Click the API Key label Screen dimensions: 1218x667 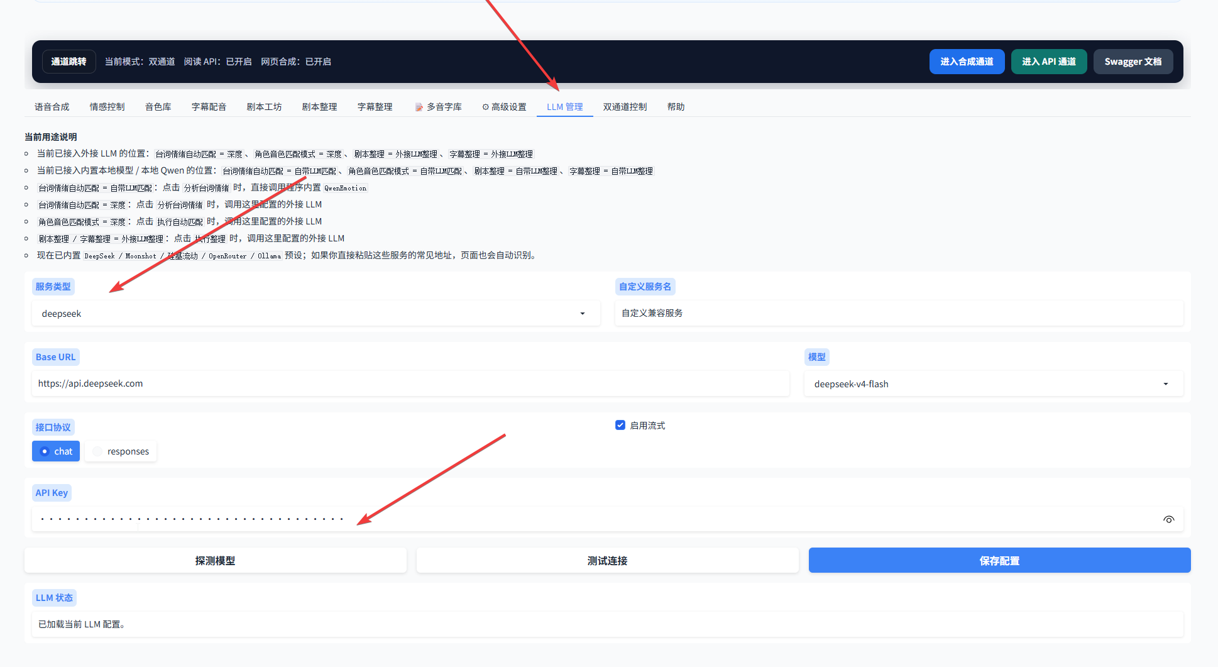[x=52, y=493]
